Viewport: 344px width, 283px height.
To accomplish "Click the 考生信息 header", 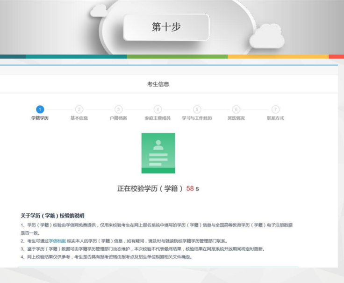I will point(158,84).
